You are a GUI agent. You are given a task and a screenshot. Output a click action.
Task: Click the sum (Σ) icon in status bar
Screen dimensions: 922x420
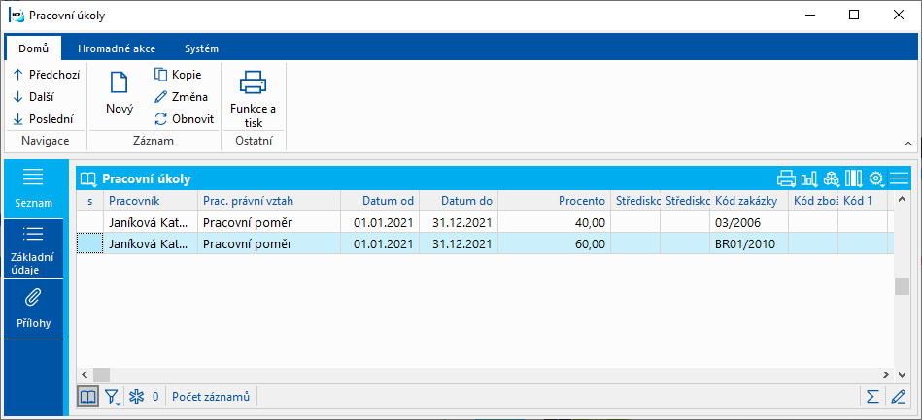click(872, 397)
